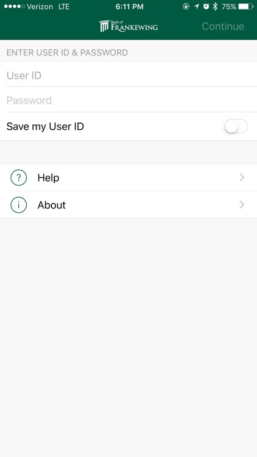
Task: Toggle the Save my User ID switch
Action: [x=236, y=127]
